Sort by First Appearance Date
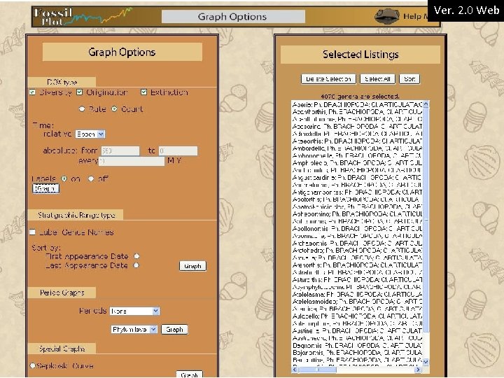 (x=136, y=256)
